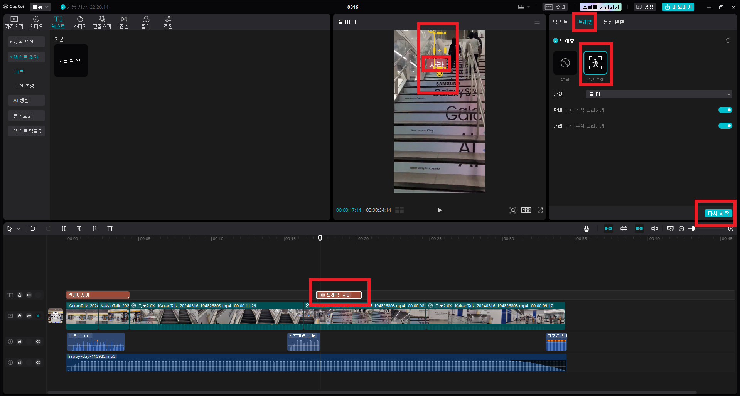Select the 모션 추적 motion tracking icon
This screenshot has height=396, width=740.
coord(595,62)
